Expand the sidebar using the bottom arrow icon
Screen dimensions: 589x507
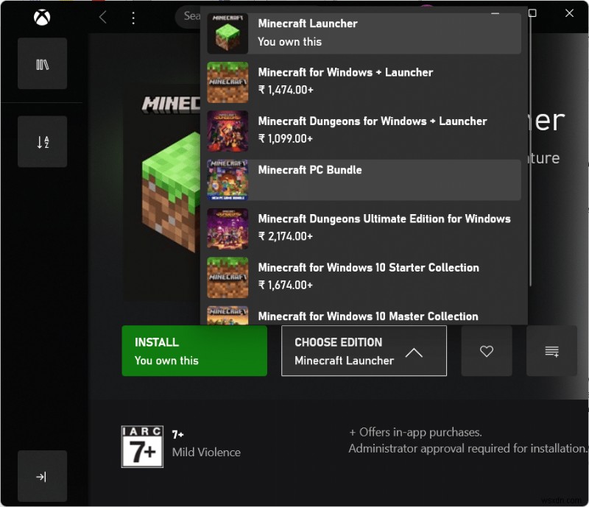(x=42, y=476)
